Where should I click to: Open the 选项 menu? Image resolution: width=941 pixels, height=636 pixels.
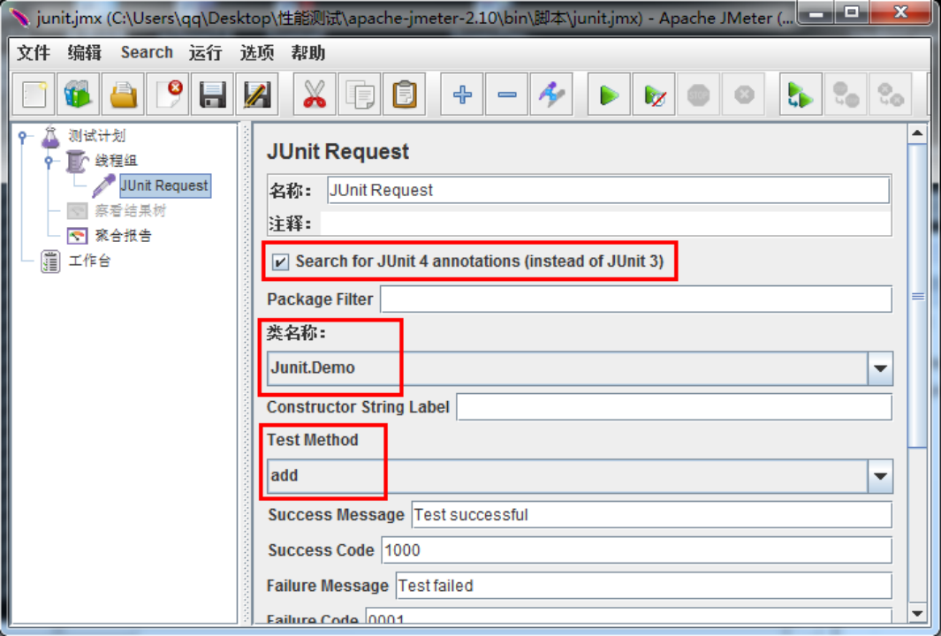[257, 53]
